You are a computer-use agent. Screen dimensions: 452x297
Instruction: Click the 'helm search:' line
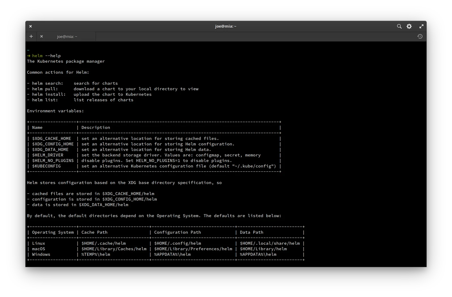pos(72,84)
